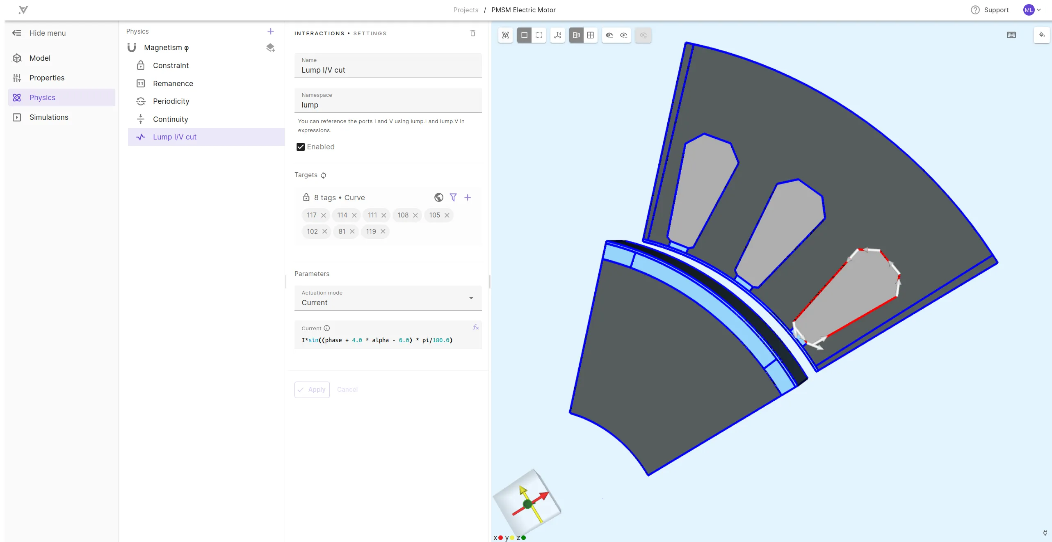Open the ML user account menu
This screenshot has height=542, width=1052.
(1032, 10)
